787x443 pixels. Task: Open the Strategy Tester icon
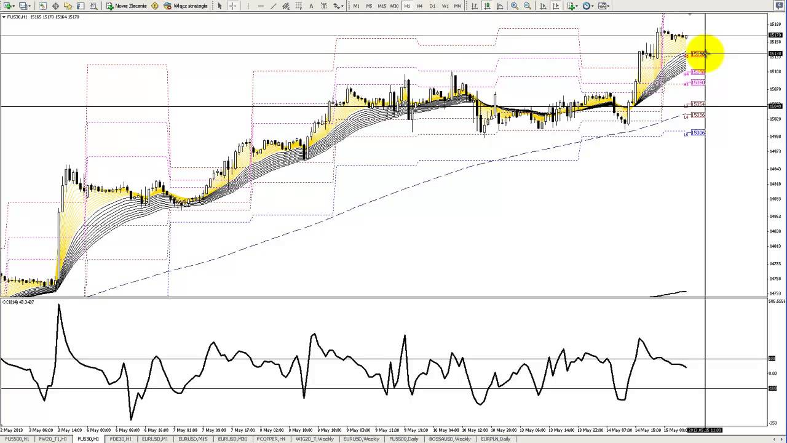pos(93,6)
